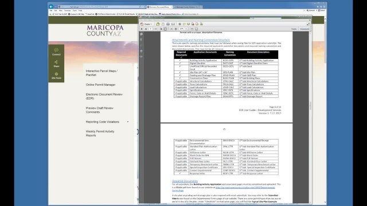Viewport: 367px width, 206px height.
Task: Click the Maricopa County AZ logo
Action: pos(105,30)
